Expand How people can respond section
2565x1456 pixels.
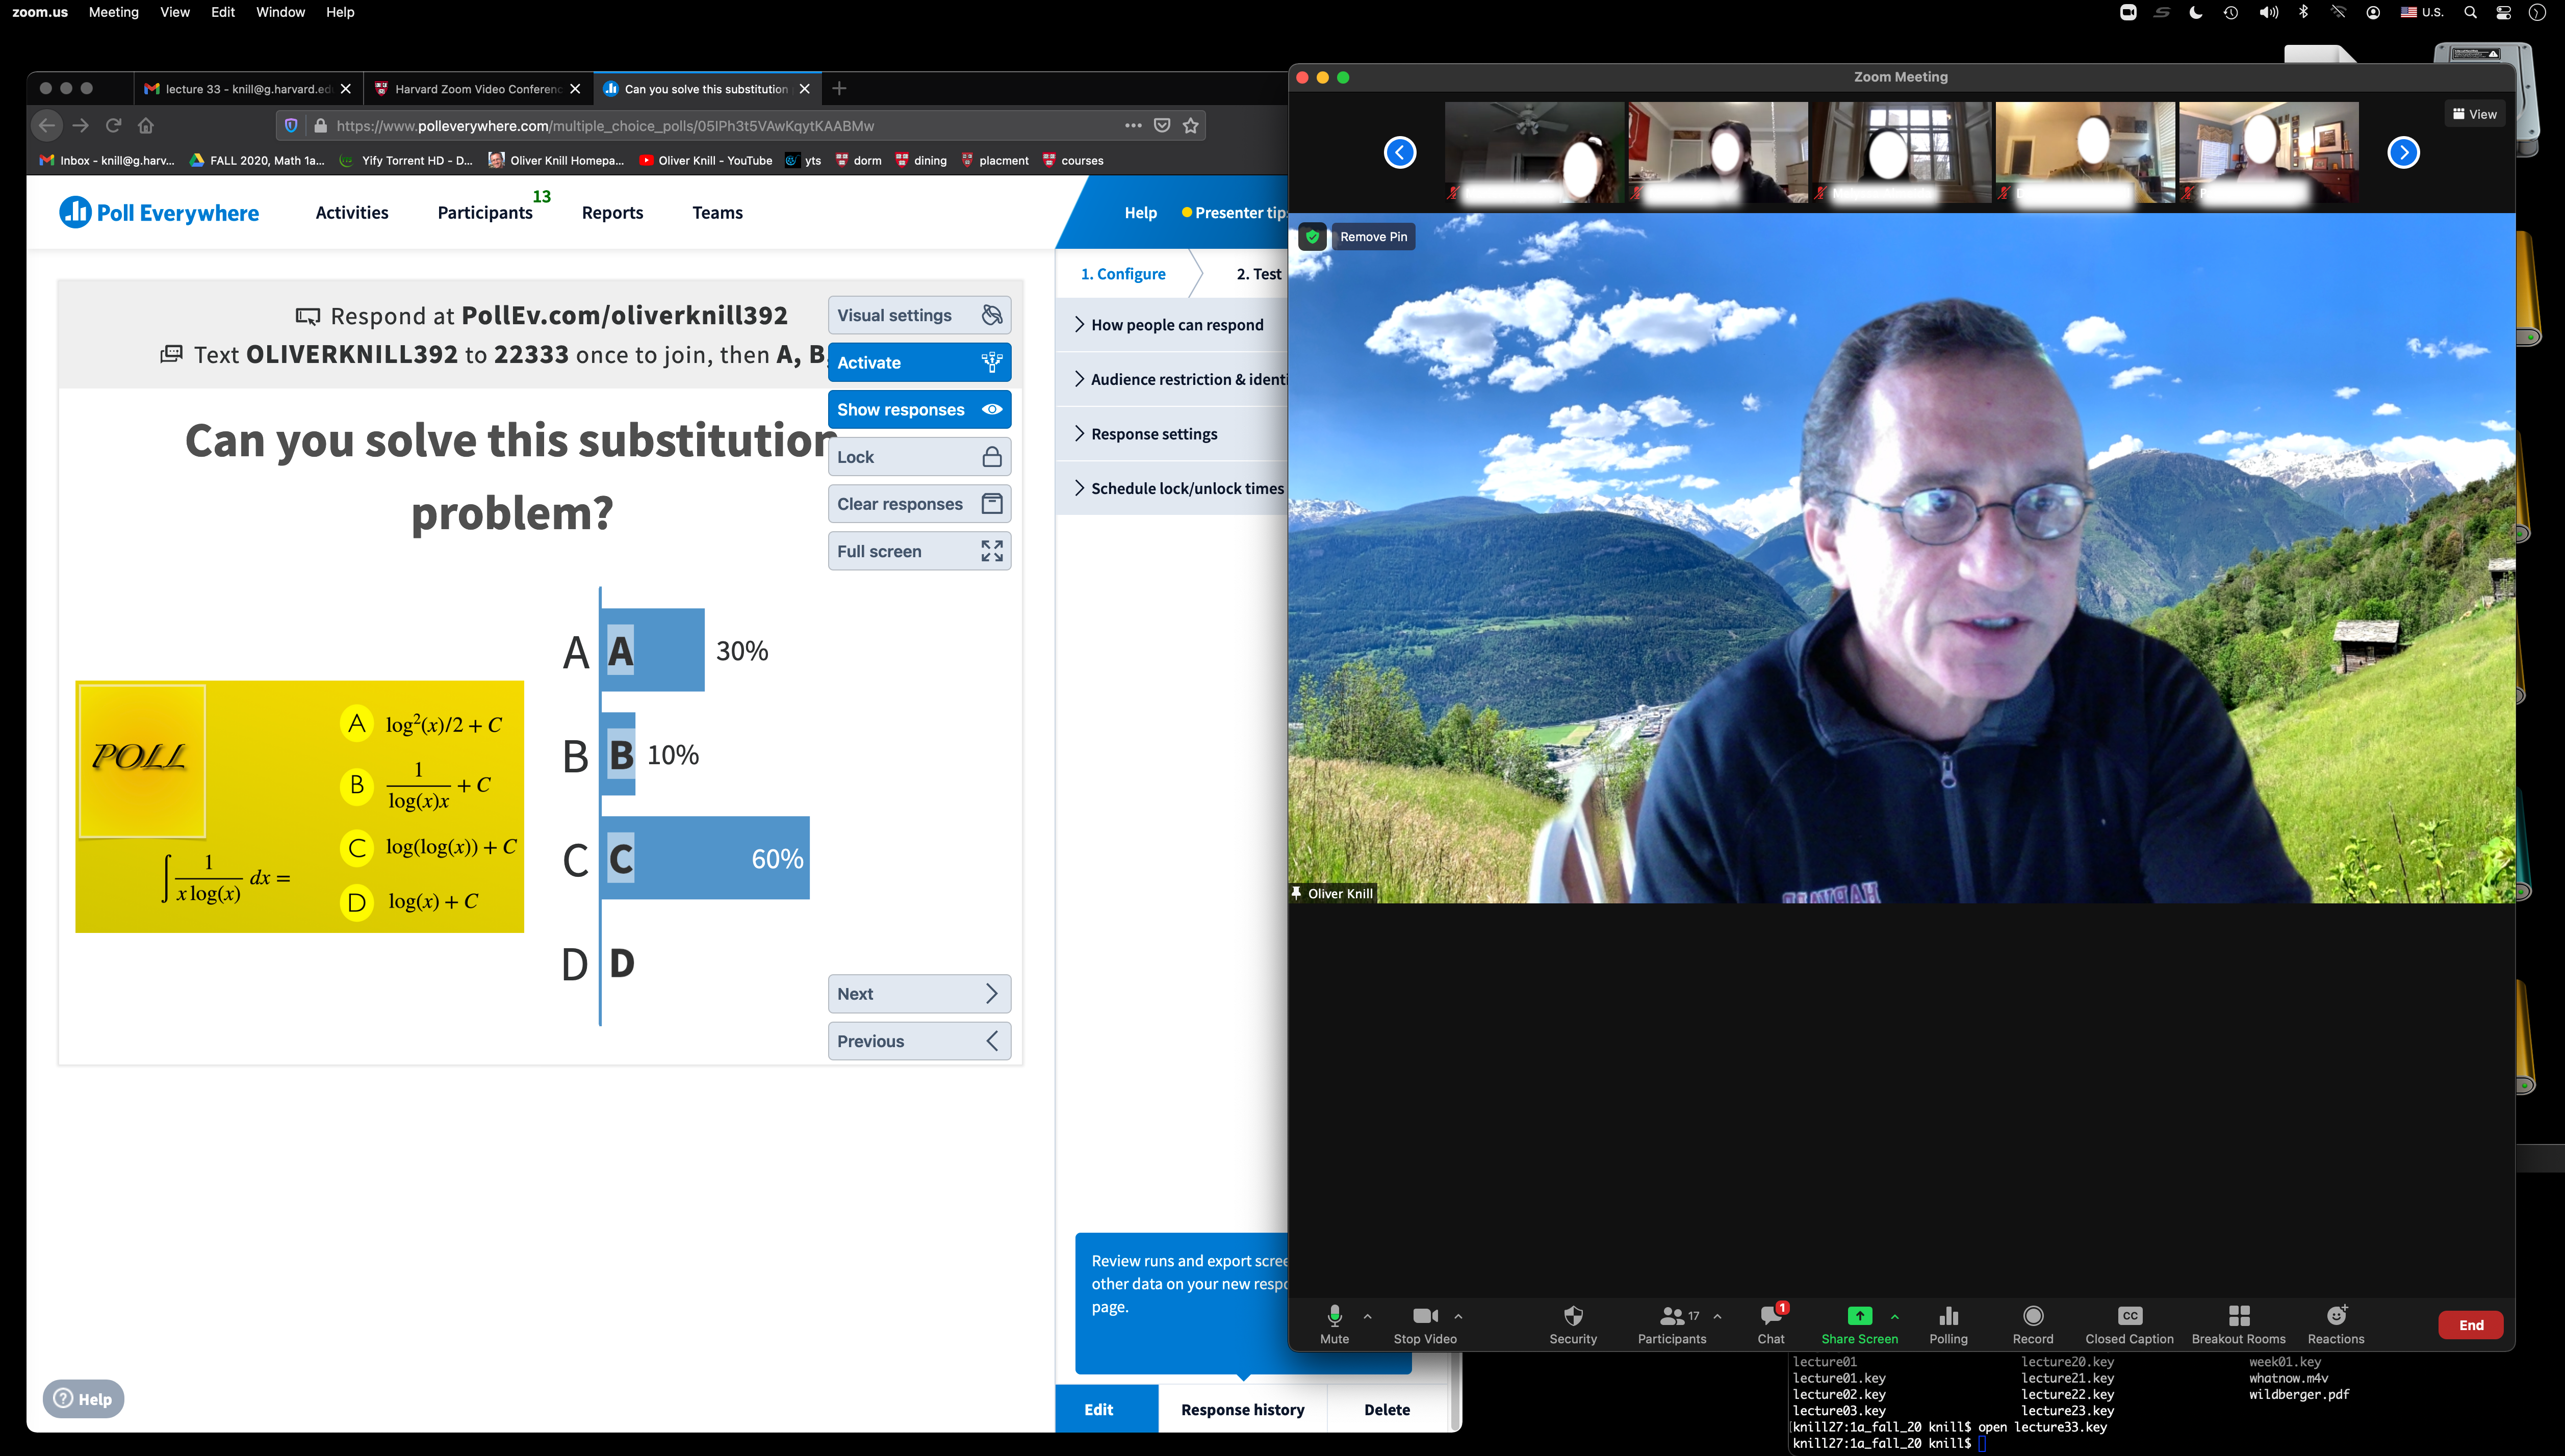[x=1176, y=325]
